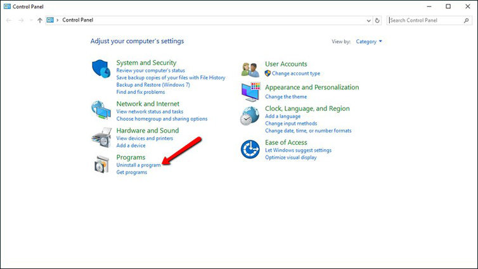Click Uninstall a program link
The height and width of the screenshot is (269, 478).
(138, 165)
